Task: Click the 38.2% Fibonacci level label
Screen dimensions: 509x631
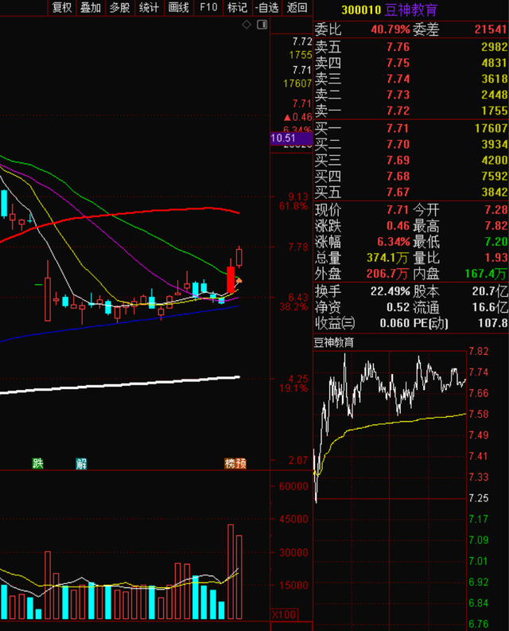Action: [x=293, y=307]
